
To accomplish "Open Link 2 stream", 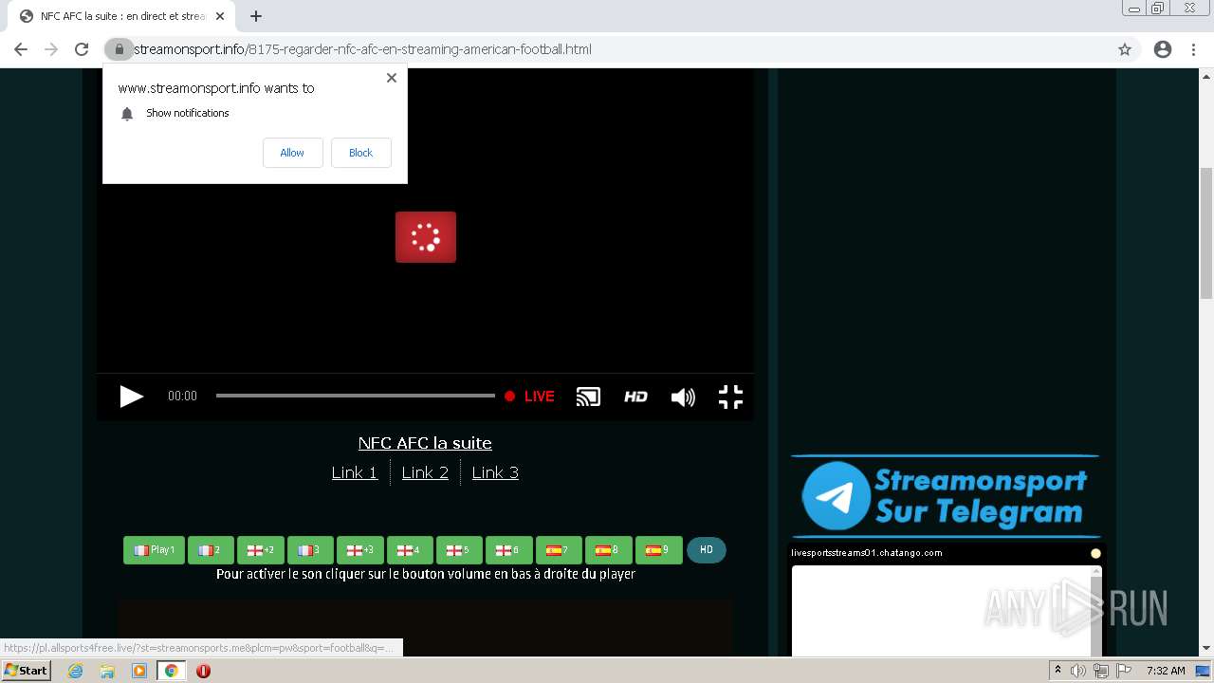I will pos(425,472).
